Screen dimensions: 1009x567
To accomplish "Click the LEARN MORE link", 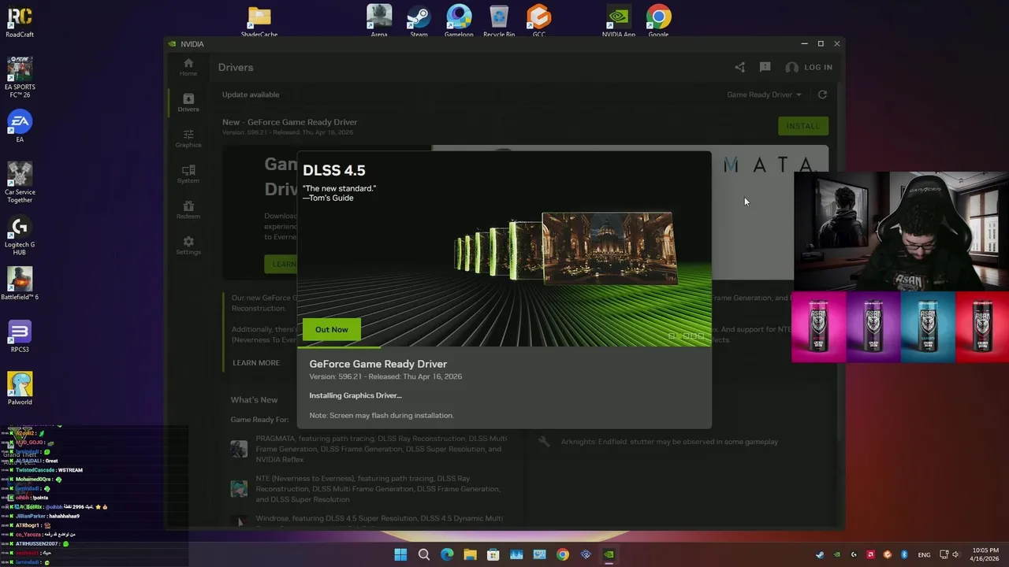I will pos(256,363).
